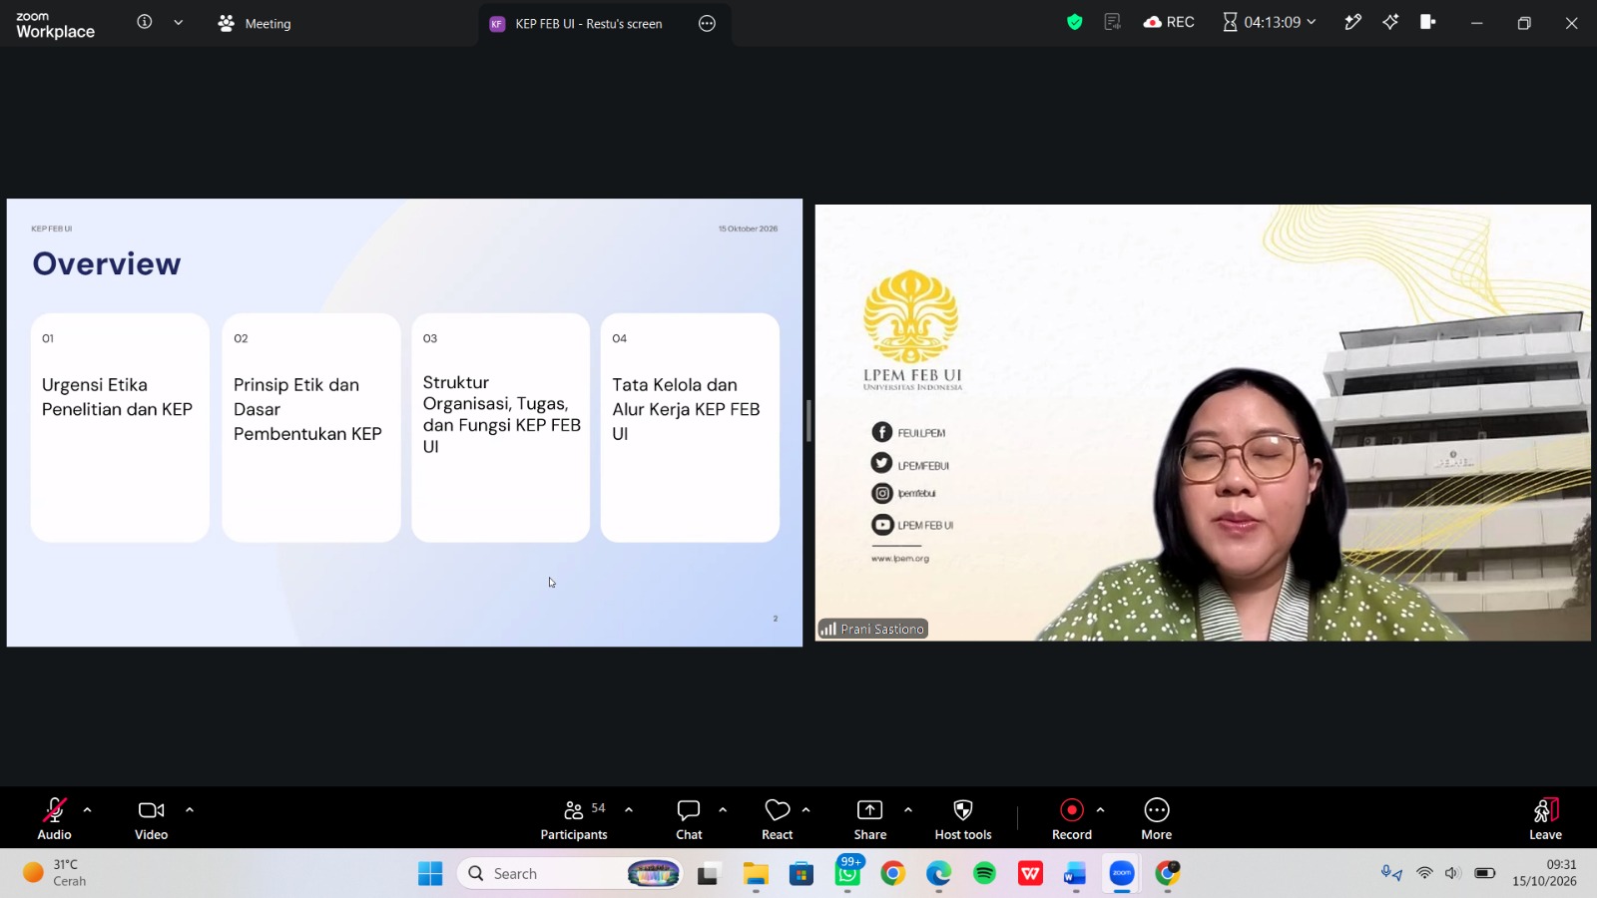
Task: Expand share options arrow
Action: (908, 810)
